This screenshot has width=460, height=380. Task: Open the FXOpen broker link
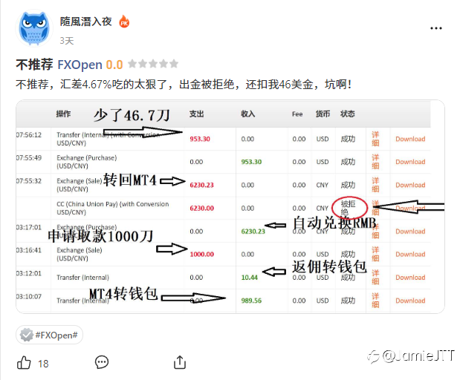80,65
